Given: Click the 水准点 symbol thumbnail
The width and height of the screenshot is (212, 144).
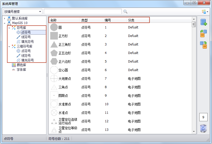Looking at the screenshot, I should (54, 113).
